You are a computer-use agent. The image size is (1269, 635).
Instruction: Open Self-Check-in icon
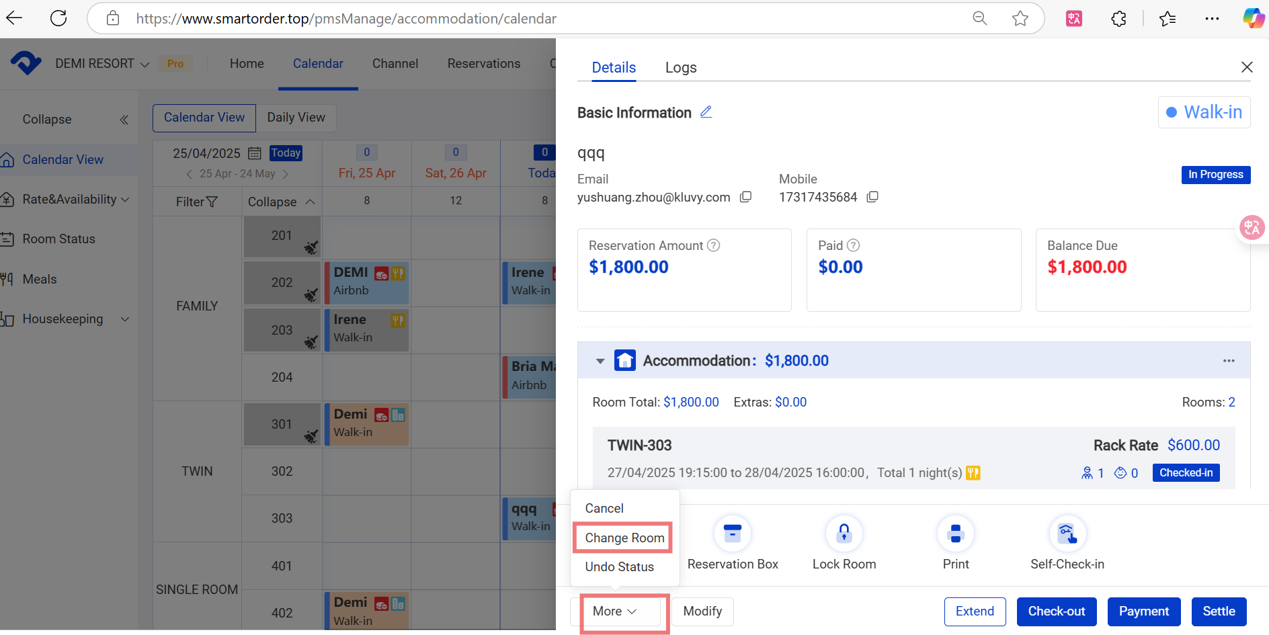coord(1067,534)
